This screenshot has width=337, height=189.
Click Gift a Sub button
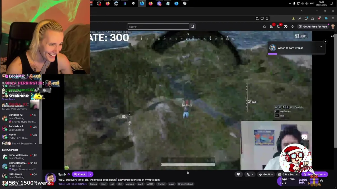(x=288, y=174)
